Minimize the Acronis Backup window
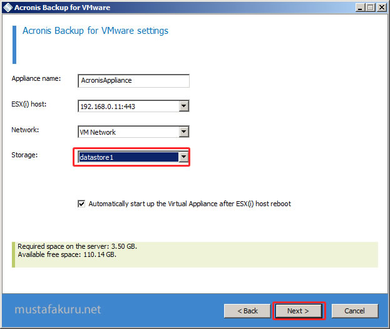This screenshot has height=329, width=390. pyautogui.click(x=360, y=8)
